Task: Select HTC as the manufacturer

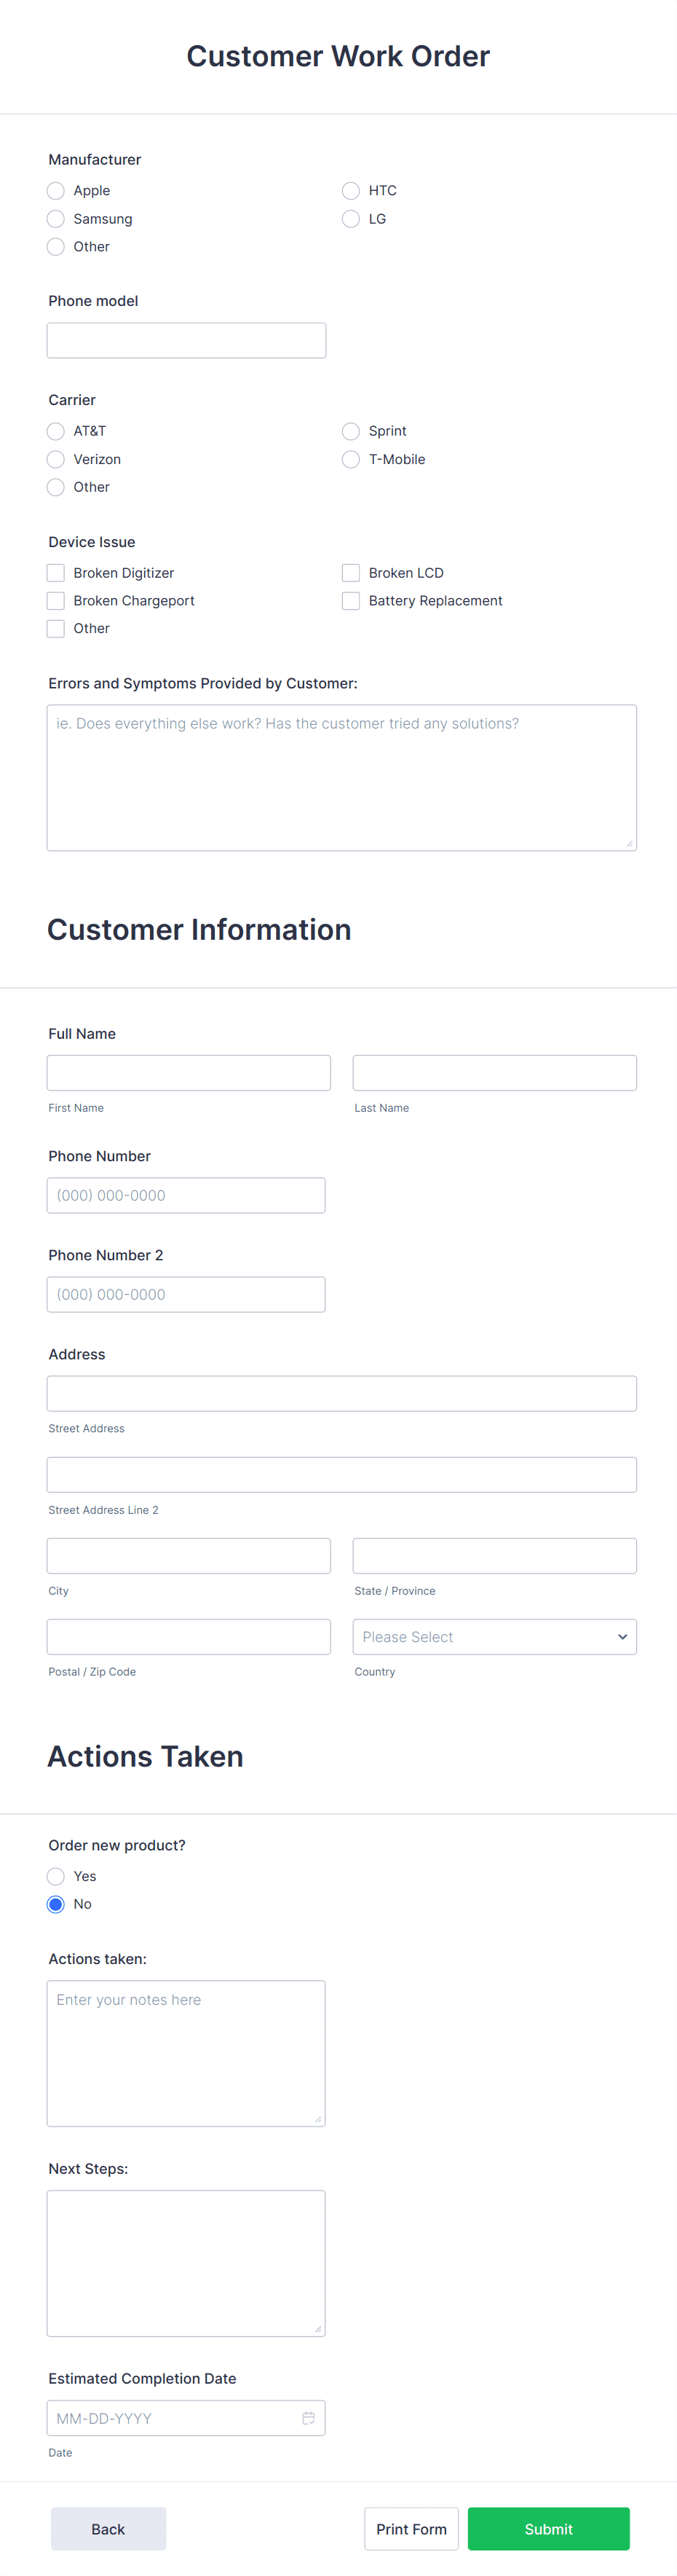Action: 352,190
